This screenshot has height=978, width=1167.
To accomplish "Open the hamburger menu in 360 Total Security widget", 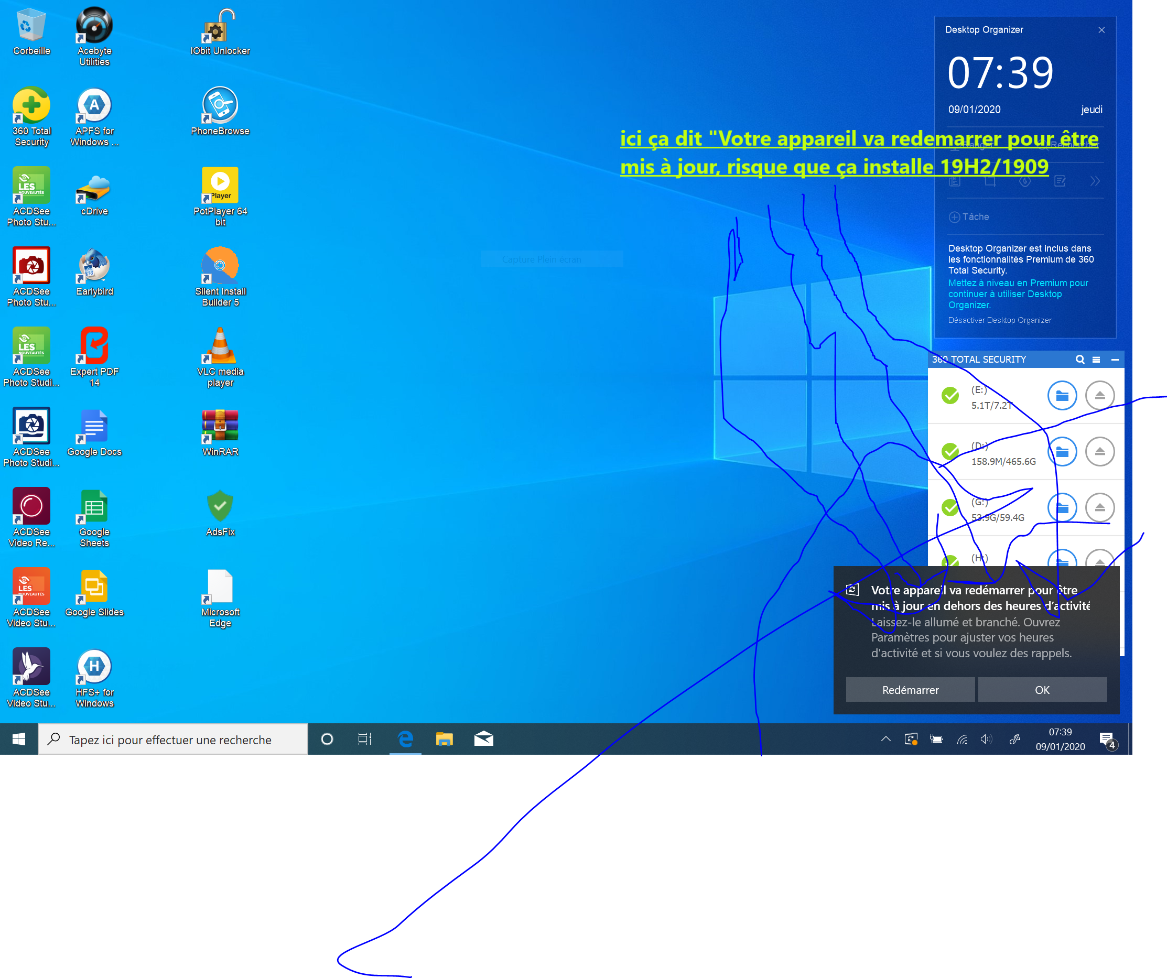I will coord(1096,360).
